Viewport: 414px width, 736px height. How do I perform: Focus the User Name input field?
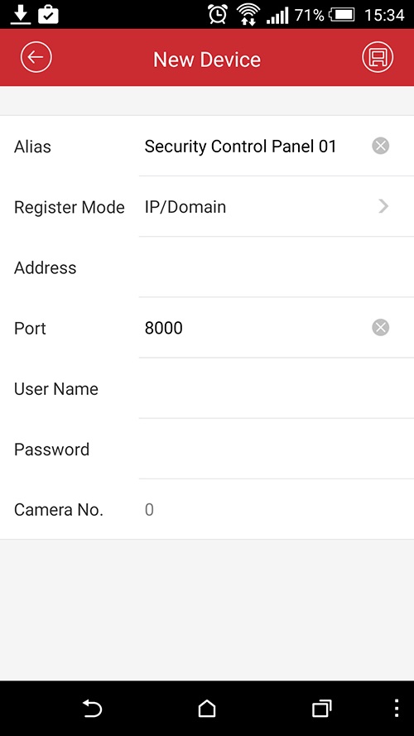point(277,388)
